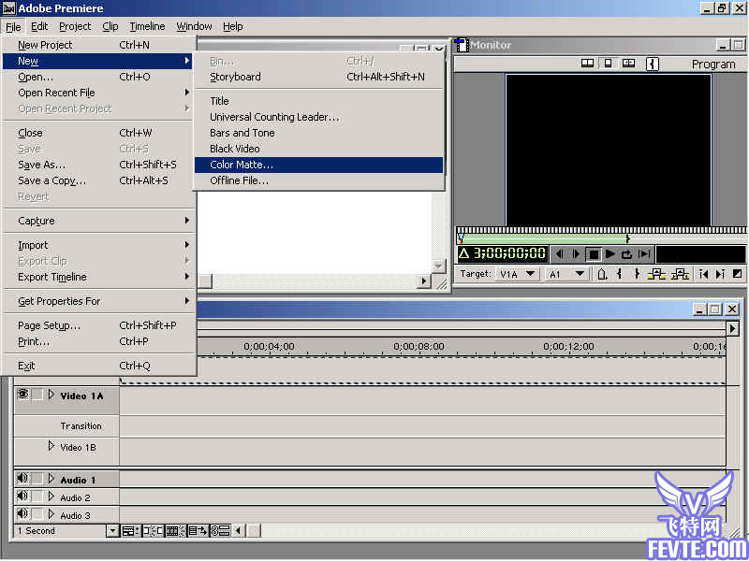Hide Video 1A track using eye icon
This screenshot has width=749, height=561.
click(x=22, y=395)
